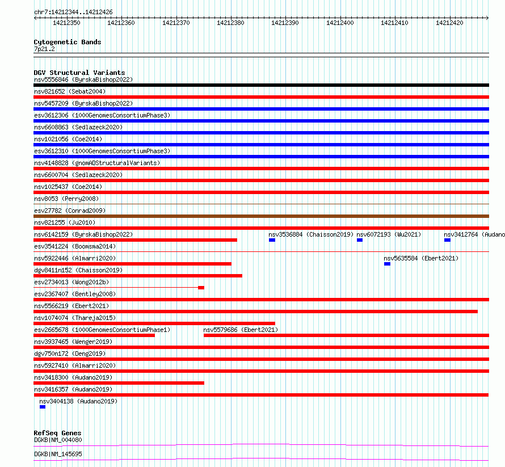This screenshot has width=505, height=467.
Task: Select the nsv1021056 (Coe2014) label
Action: click(68, 139)
